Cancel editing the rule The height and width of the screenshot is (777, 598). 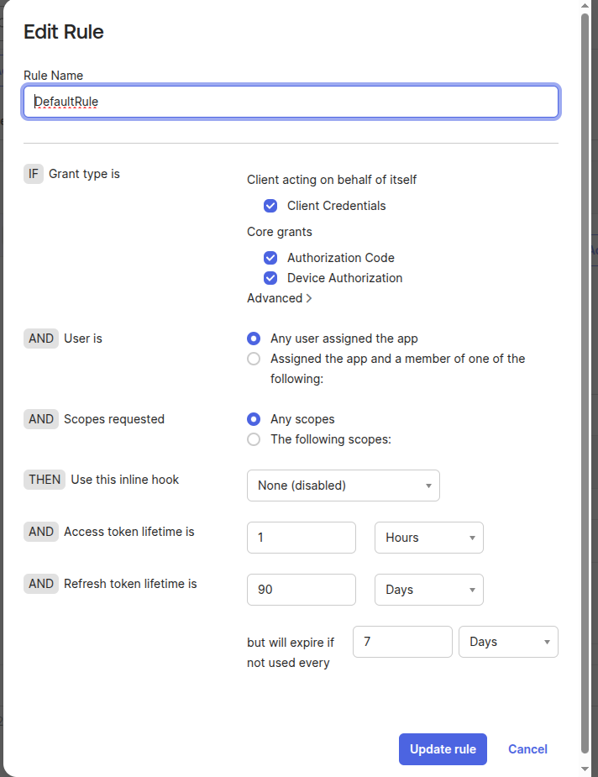[x=527, y=749]
